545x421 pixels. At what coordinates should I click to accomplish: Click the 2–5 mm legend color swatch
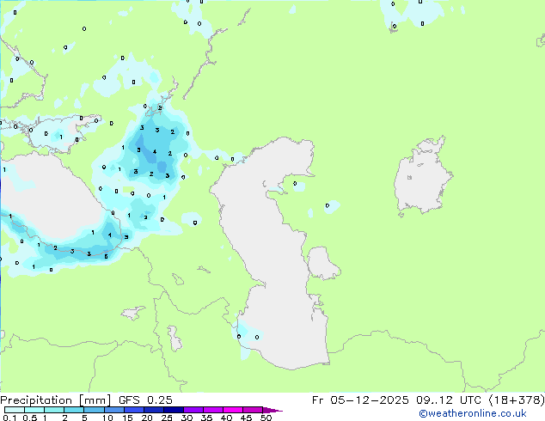74,410
